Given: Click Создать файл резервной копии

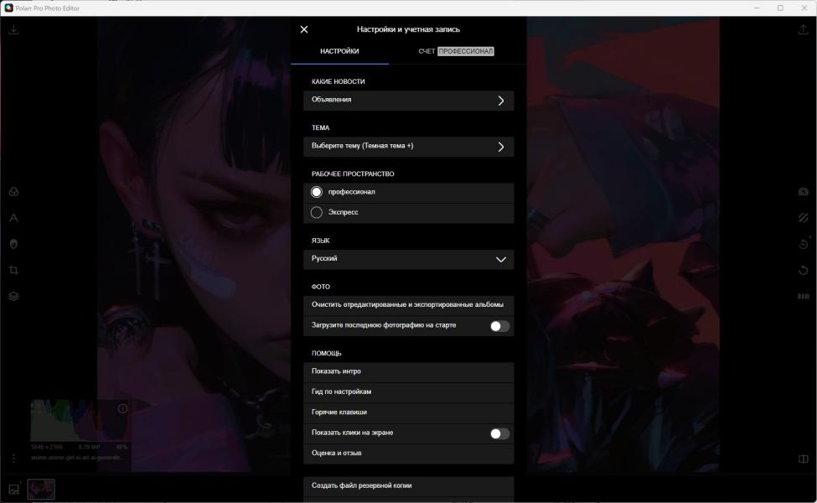Looking at the screenshot, I should click(409, 485).
